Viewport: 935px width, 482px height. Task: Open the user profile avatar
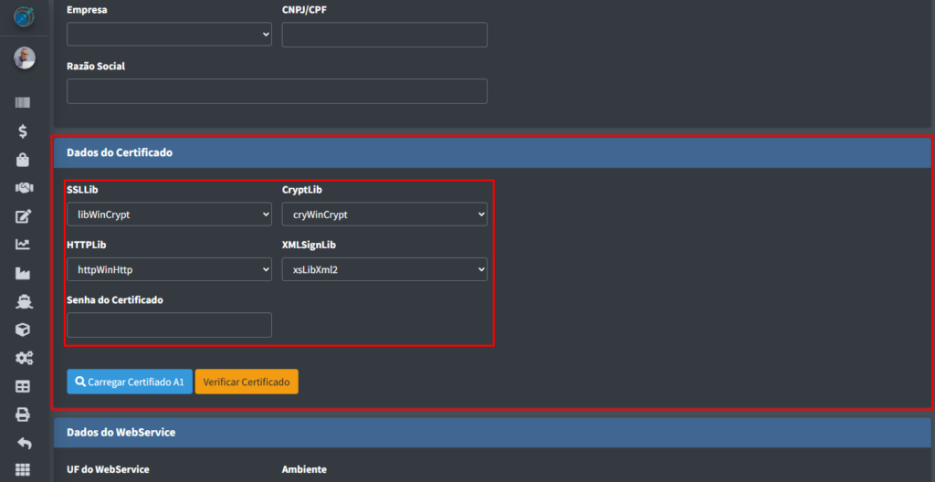pyautogui.click(x=24, y=58)
